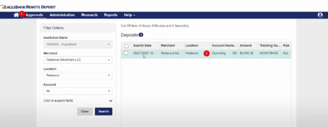Click the Clear button
This screenshot has height=127, width=328.
tap(85, 112)
